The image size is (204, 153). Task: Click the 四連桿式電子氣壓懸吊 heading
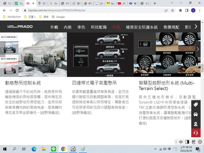tap(94, 83)
